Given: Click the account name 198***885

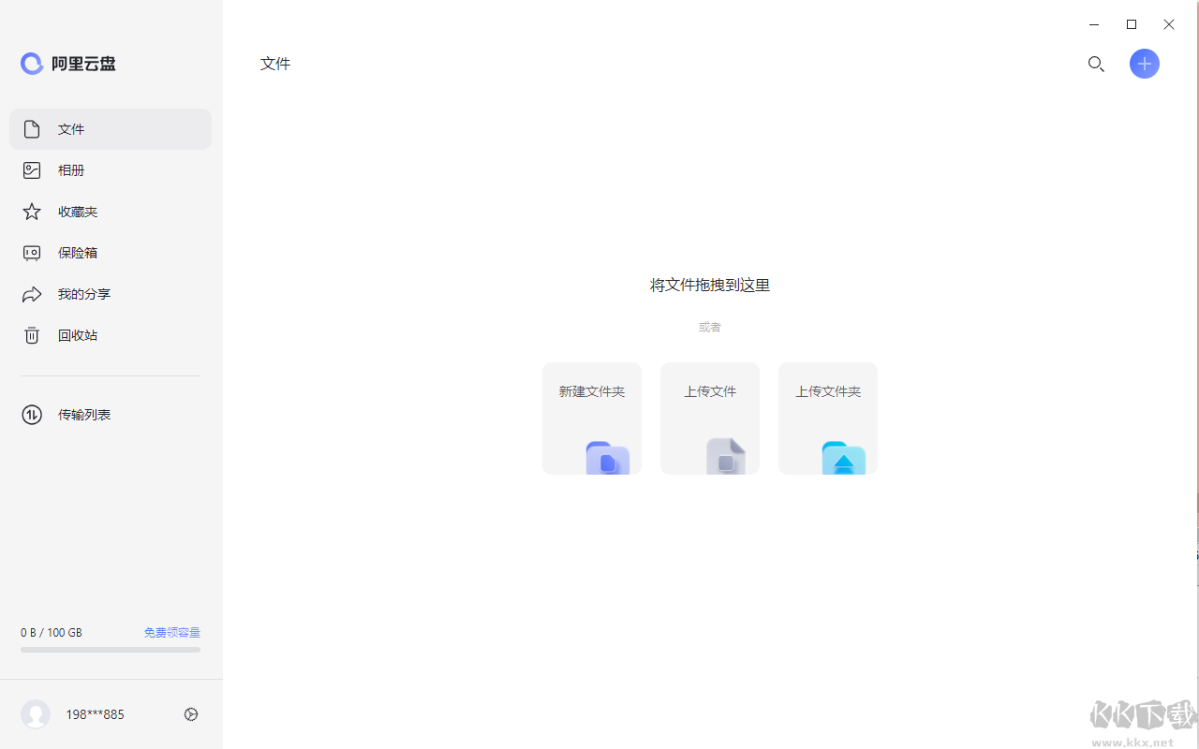Looking at the screenshot, I should (x=95, y=713).
